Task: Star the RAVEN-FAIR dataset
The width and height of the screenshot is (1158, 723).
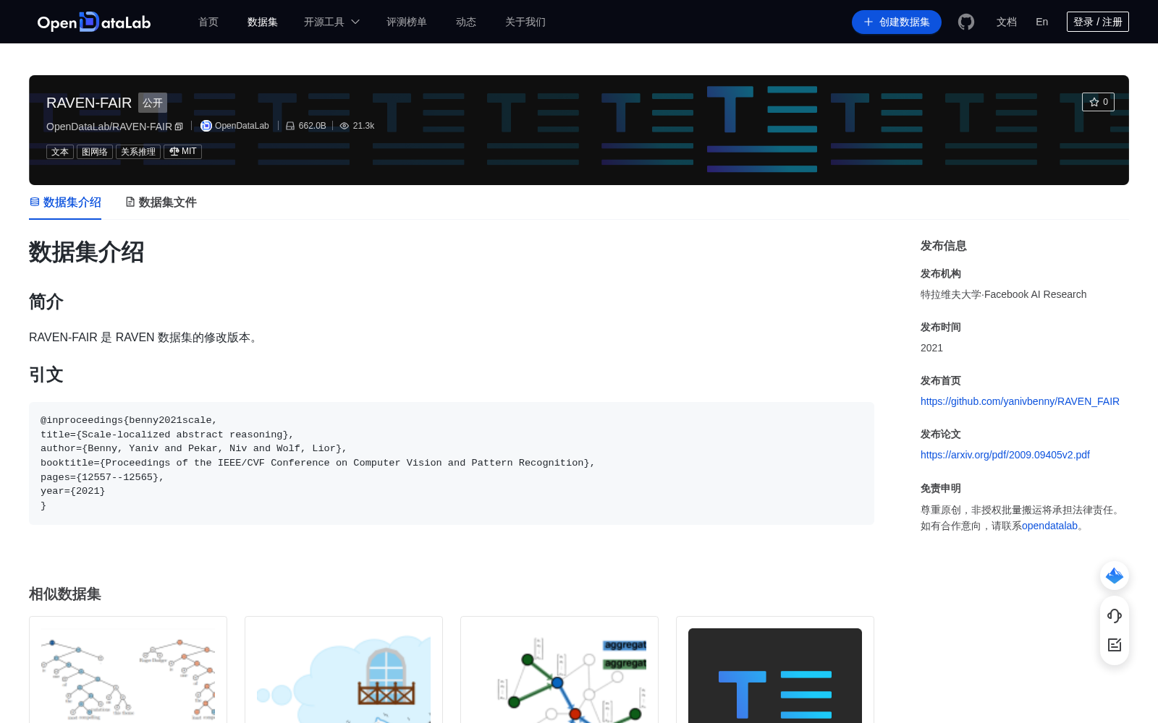Action: point(1098,102)
